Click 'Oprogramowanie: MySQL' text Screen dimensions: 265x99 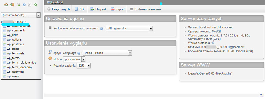pos(205,31)
